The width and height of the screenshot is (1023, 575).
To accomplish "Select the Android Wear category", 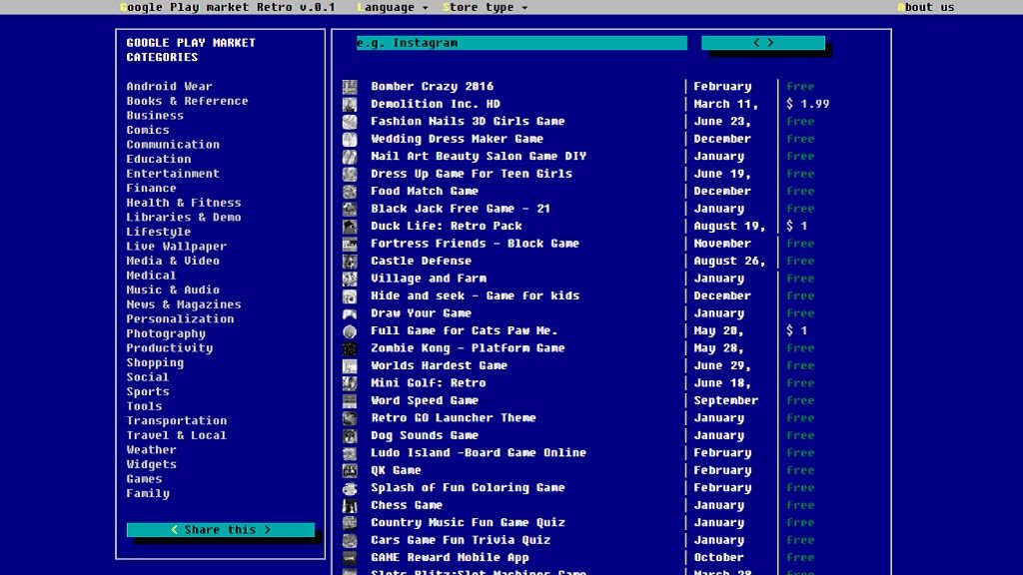I will [x=169, y=87].
